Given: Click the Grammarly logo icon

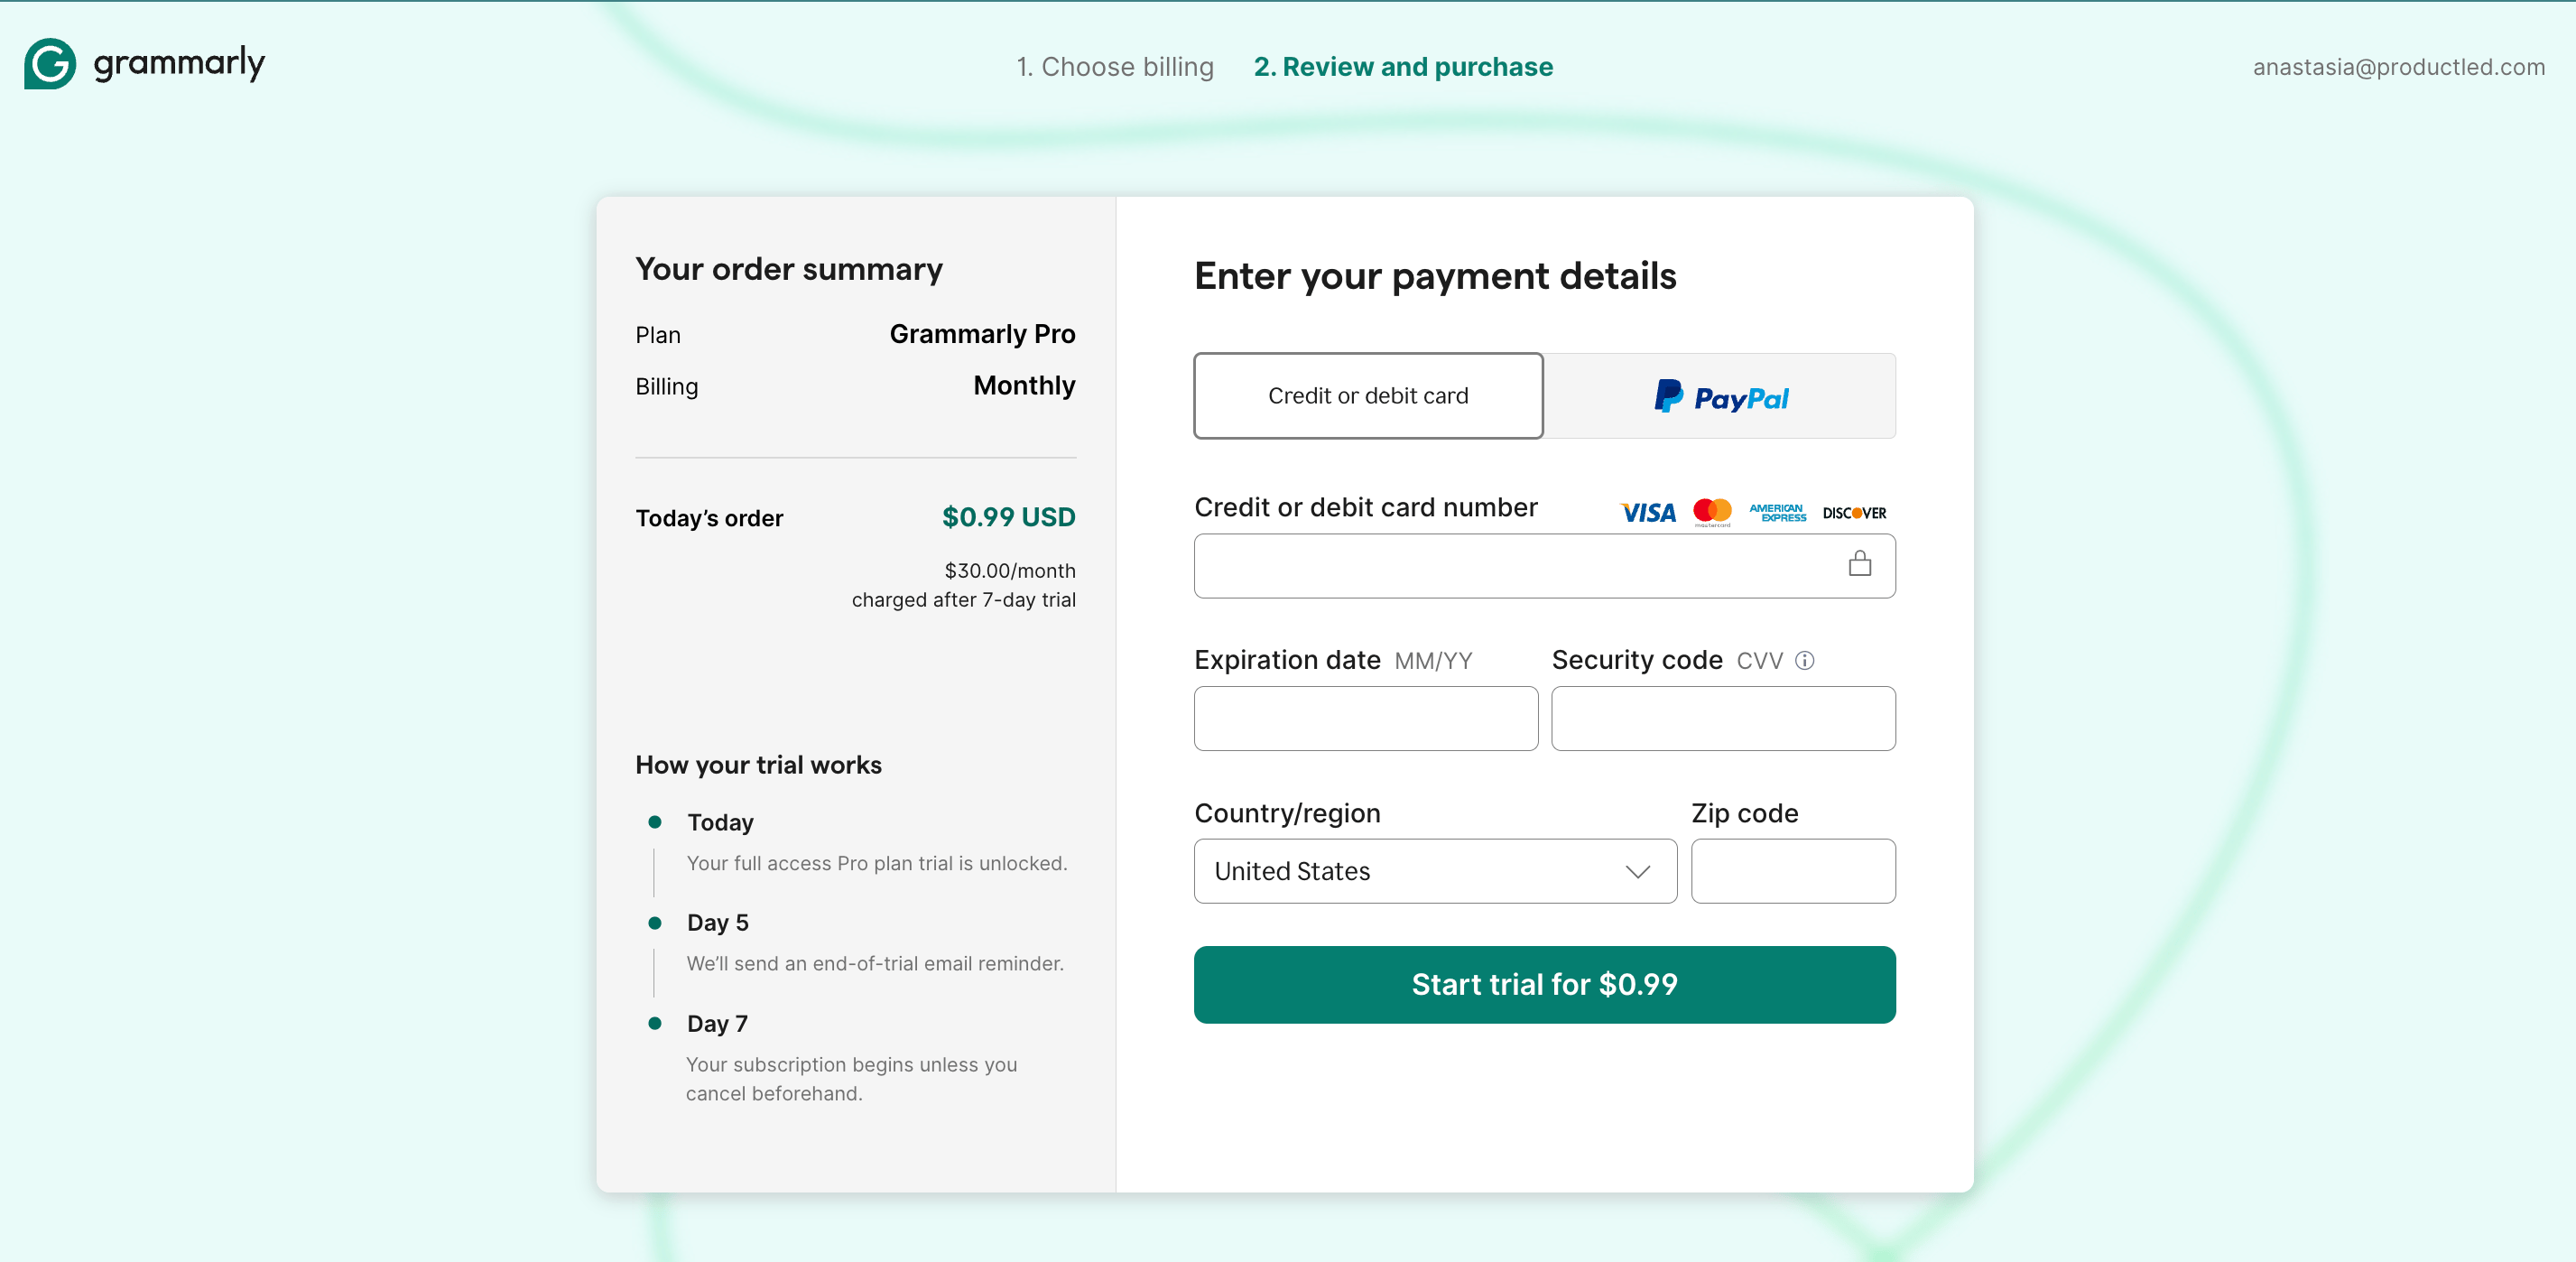Looking at the screenshot, I should click(50, 64).
